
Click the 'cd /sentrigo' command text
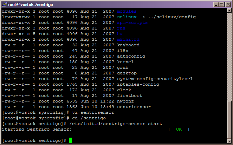pos(89,118)
